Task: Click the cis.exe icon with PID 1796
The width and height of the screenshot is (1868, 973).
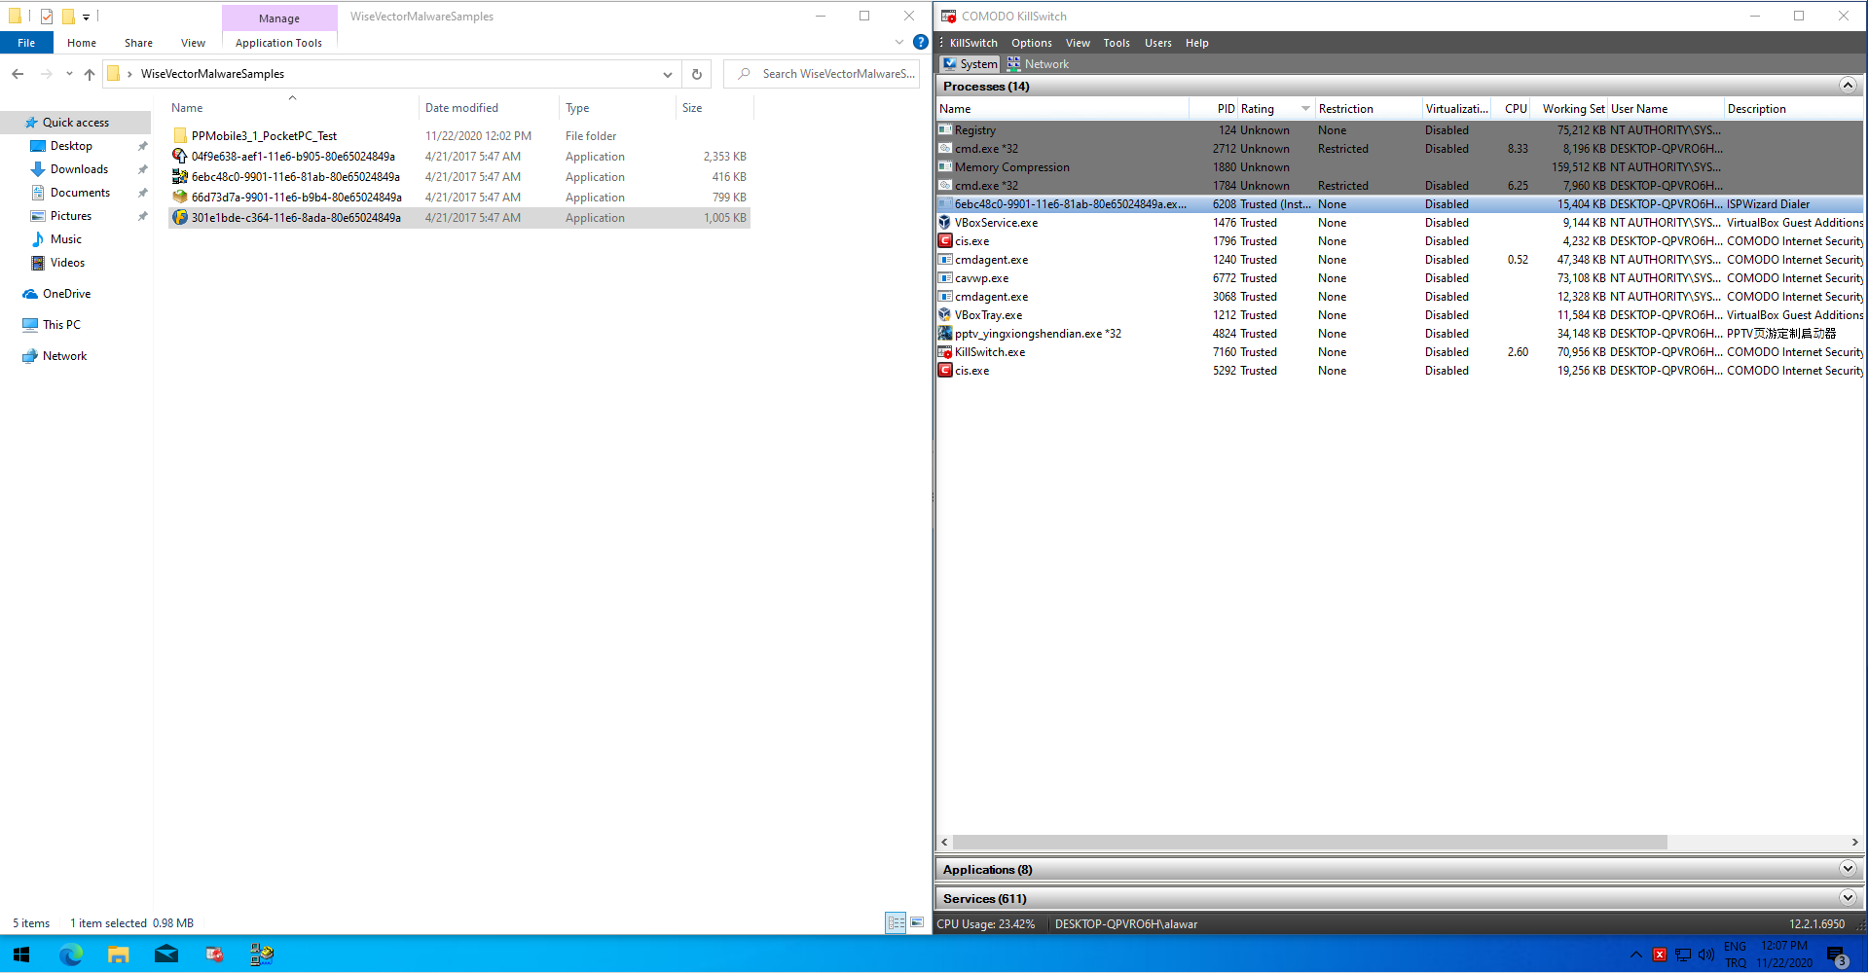Action: [944, 241]
